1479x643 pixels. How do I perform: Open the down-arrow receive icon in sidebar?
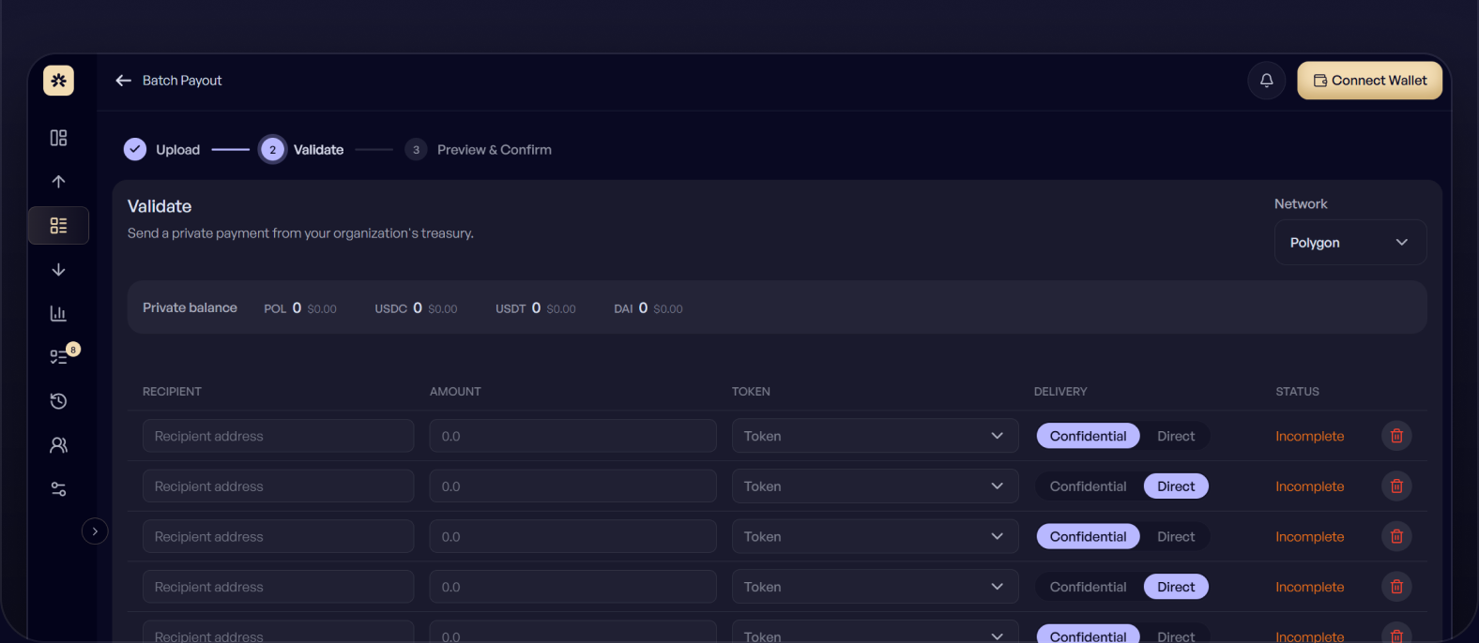click(x=58, y=270)
